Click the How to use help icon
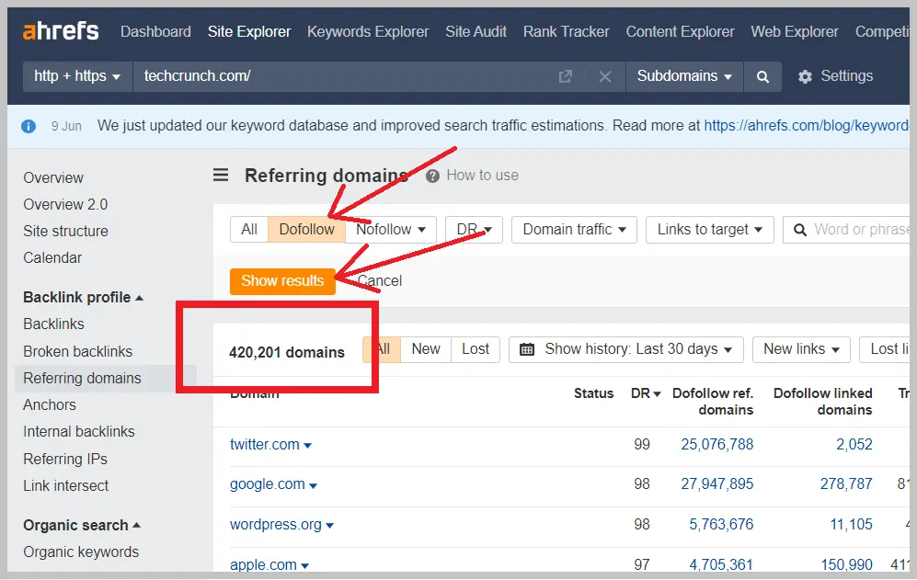Image resolution: width=917 pixels, height=580 pixels. 432,176
